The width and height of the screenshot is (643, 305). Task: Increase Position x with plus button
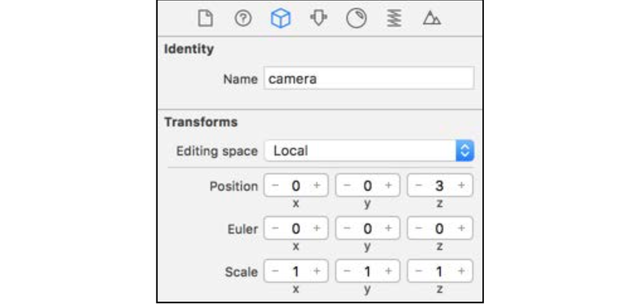click(x=317, y=186)
